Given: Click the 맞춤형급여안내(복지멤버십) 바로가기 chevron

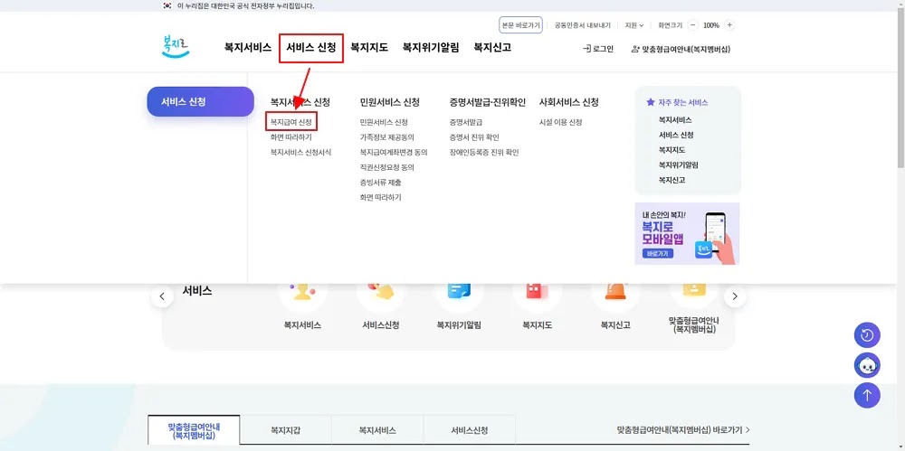Looking at the screenshot, I should coord(748,429).
